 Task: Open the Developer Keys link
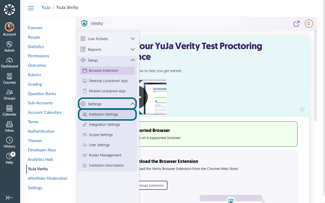pyautogui.click(x=42, y=150)
